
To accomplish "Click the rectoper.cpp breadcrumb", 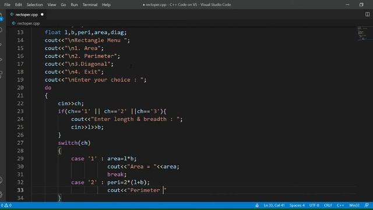I will coord(29,23).
